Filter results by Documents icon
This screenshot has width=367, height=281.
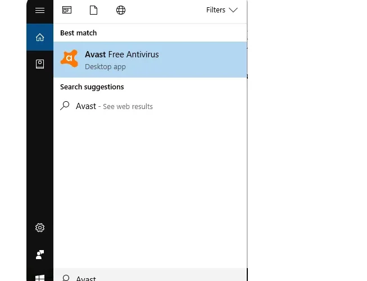pyautogui.click(x=93, y=10)
